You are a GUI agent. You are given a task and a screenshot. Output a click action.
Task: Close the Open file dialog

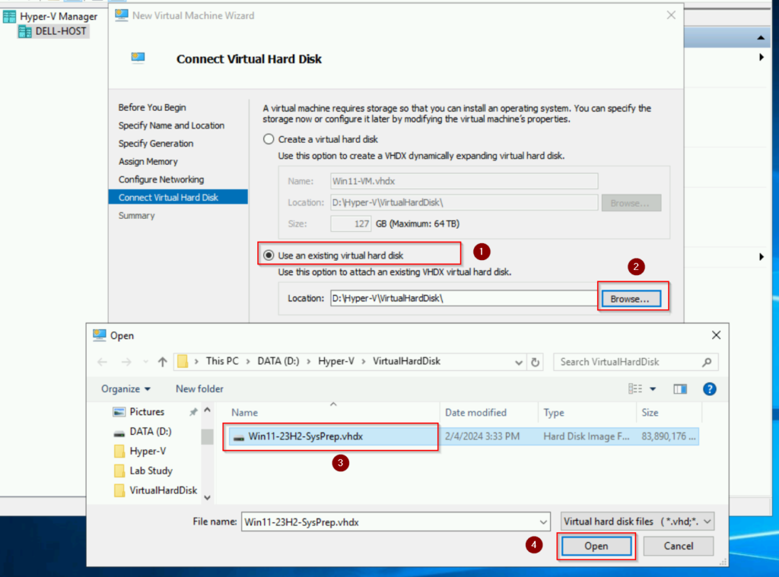pos(716,335)
